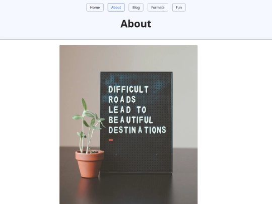Click the letter board photo
The height and width of the screenshot is (204, 272).
pyautogui.click(x=128, y=124)
